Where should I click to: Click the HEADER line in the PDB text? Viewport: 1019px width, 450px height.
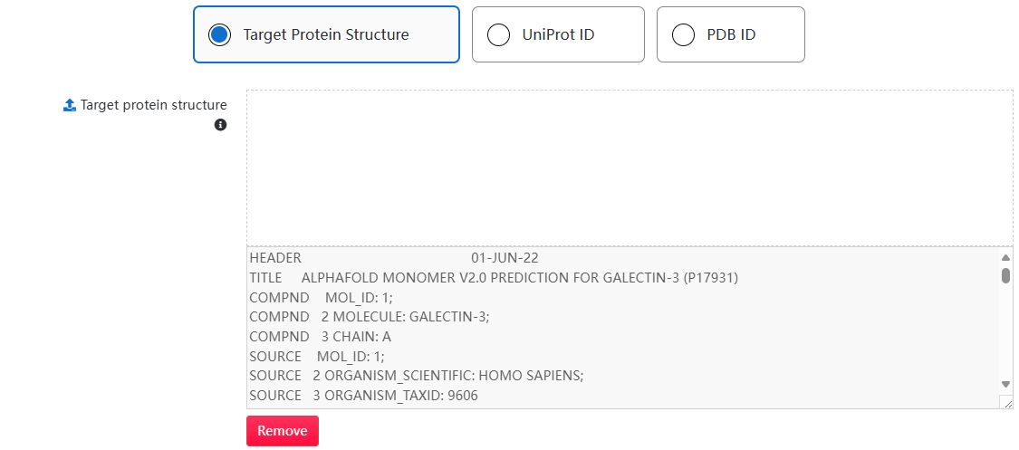[x=394, y=258]
